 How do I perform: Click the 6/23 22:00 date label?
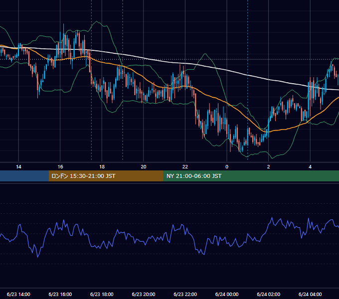185,294
